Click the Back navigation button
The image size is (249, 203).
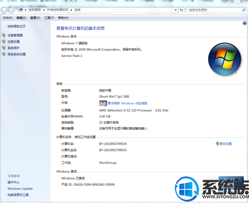pyautogui.click(x=4, y=10)
